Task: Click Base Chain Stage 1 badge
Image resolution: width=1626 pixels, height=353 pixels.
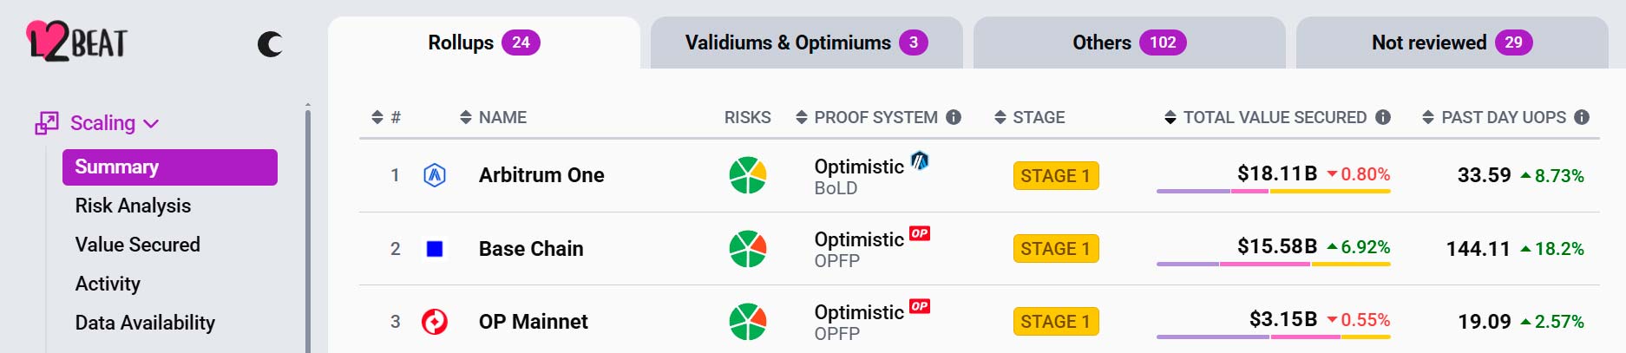Action: point(1055,249)
